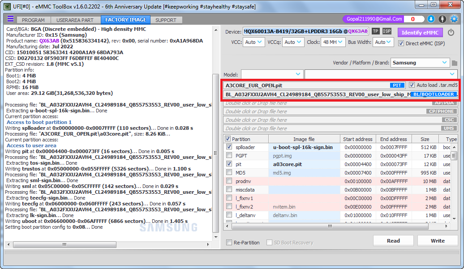Check the MD5 partition checkbox
The image size is (464, 269).
[229, 172]
